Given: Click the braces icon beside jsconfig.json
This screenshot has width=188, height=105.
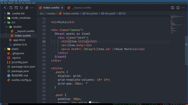Looking at the screenshot, I should (x=9, y=62).
